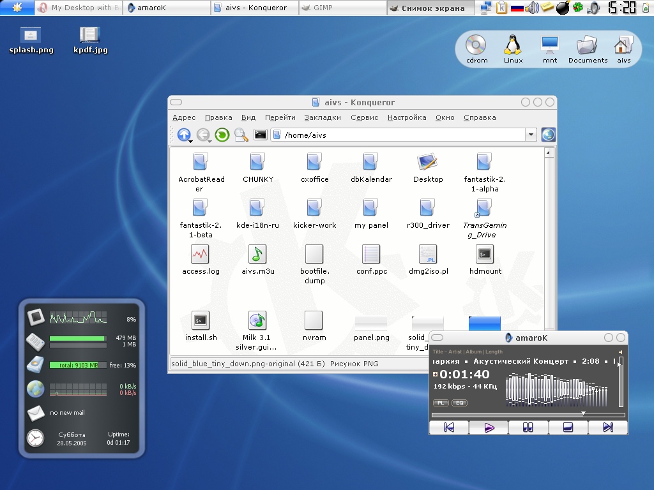Viewport: 654px width, 490px height.
Task: Open the CHUNKY folder
Action: point(258,168)
